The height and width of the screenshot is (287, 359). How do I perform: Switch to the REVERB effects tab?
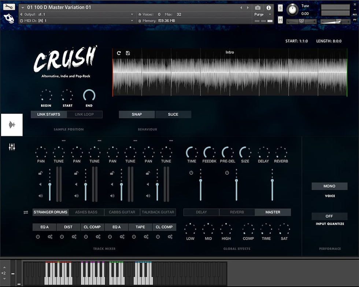pyautogui.click(x=237, y=212)
